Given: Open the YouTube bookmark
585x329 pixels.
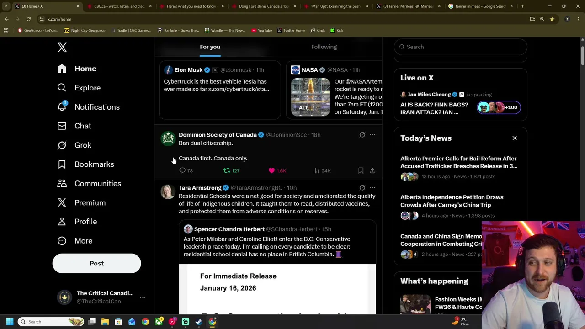Looking at the screenshot, I should pyautogui.click(x=261, y=30).
